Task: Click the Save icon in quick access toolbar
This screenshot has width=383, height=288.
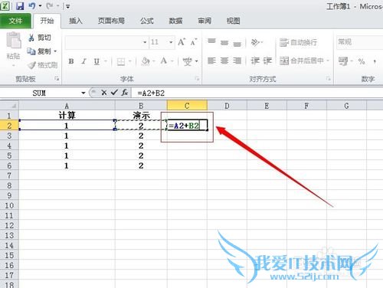Action: (20, 6)
